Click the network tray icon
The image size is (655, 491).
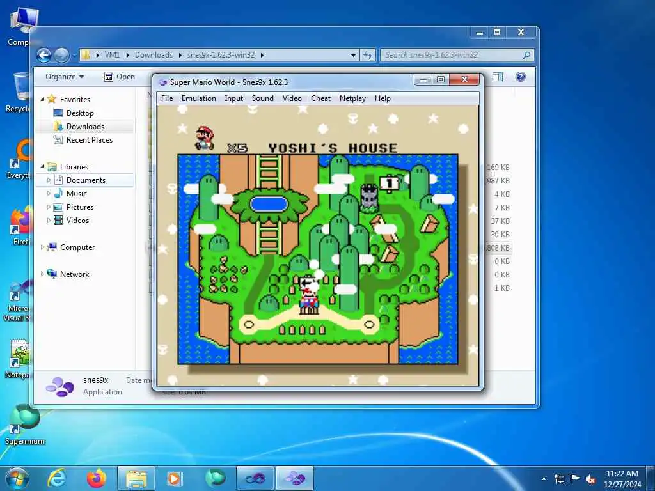click(560, 479)
